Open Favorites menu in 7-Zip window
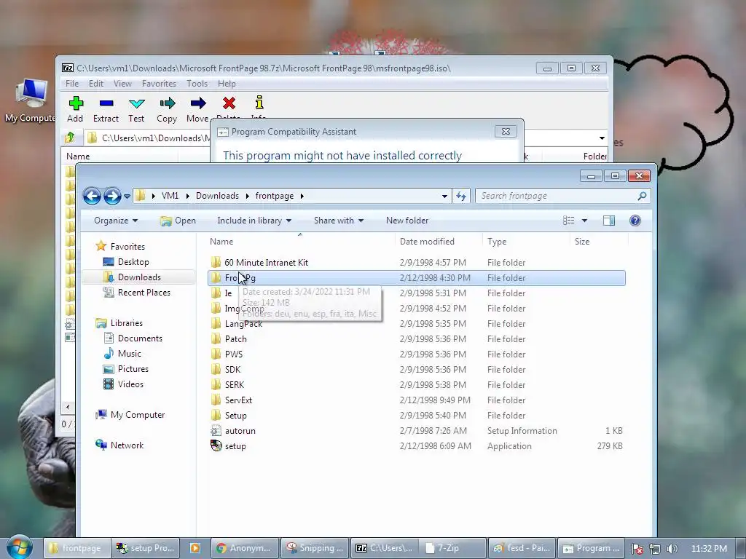The image size is (746, 559). pos(159,84)
